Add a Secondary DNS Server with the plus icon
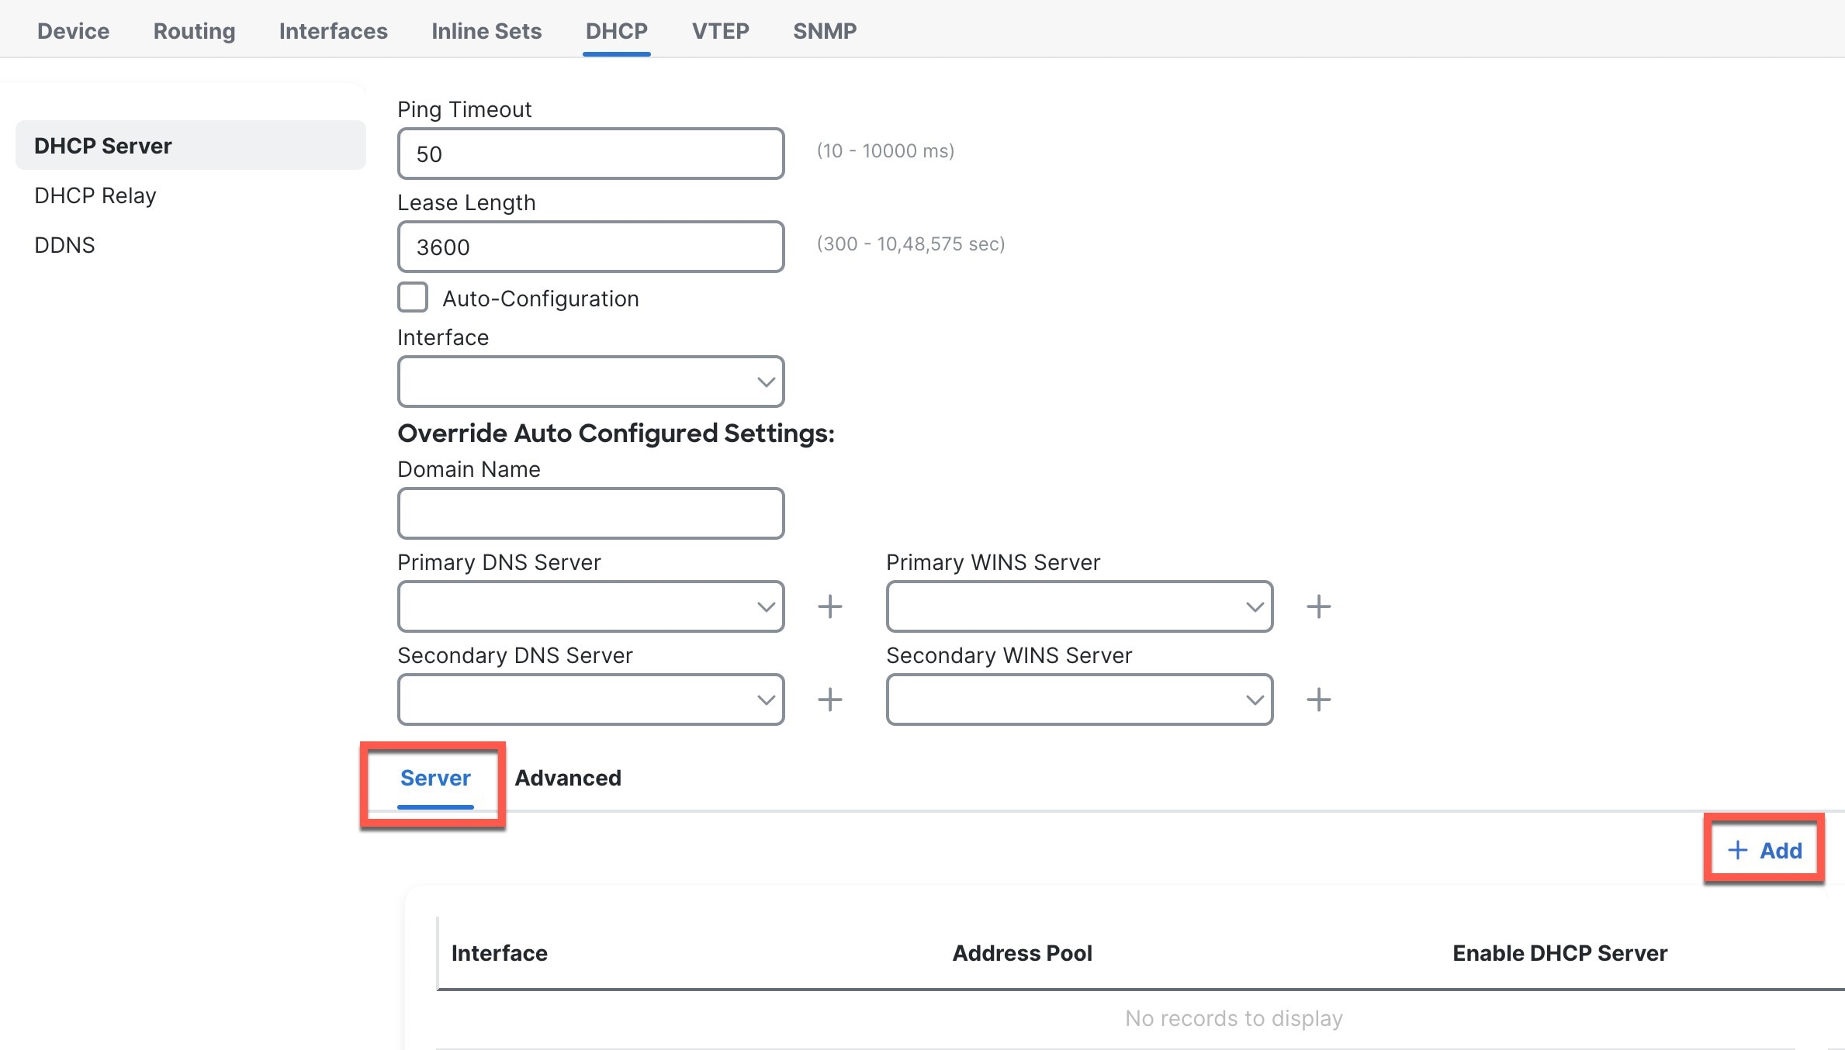This screenshot has width=1845, height=1050. pyautogui.click(x=829, y=699)
